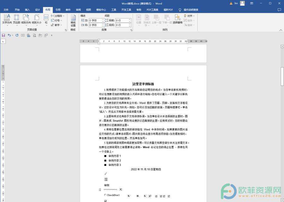This screenshot has width=284, height=202.
Task: Click the lightbulb 操作说明搜索 icon
Action: (180, 10)
